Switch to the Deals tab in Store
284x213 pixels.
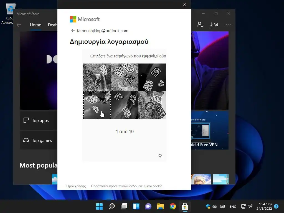(52, 25)
